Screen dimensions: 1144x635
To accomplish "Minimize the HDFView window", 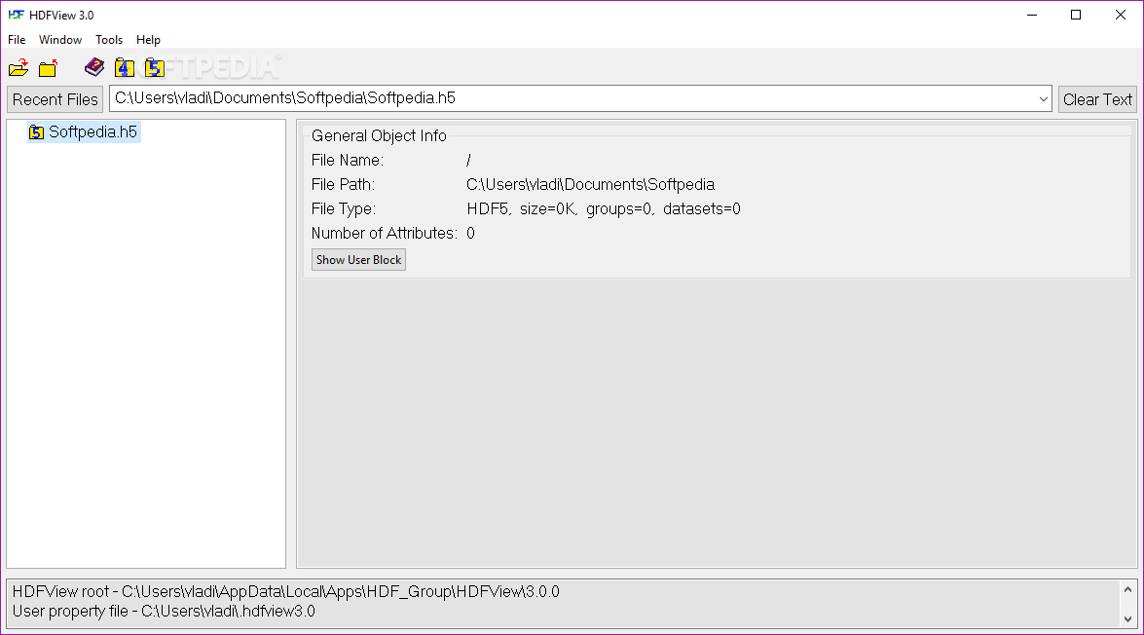I will [1032, 15].
